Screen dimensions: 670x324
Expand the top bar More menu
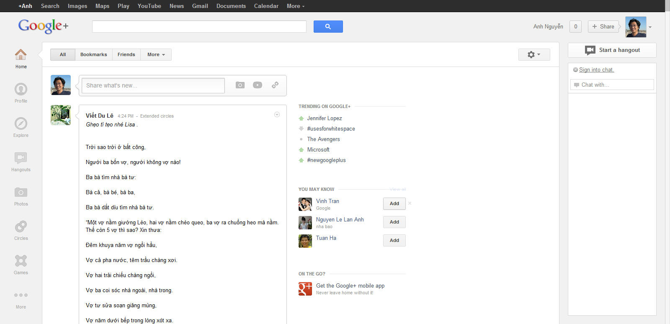click(296, 6)
